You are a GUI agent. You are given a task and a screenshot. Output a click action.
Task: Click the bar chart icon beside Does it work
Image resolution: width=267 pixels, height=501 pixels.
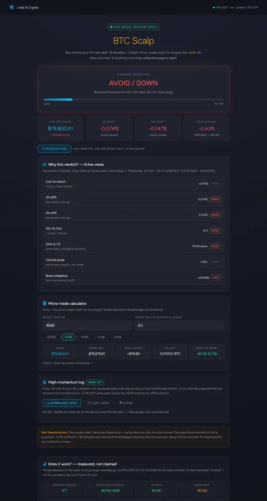click(45, 464)
